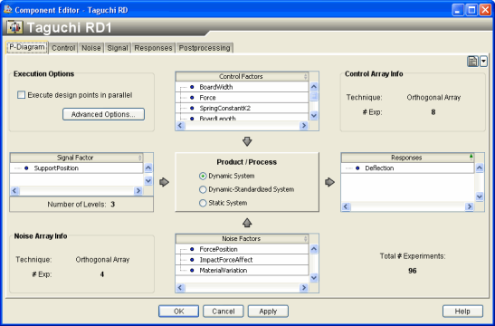Click sort arrows on Noise Factors header

click(x=305, y=238)
